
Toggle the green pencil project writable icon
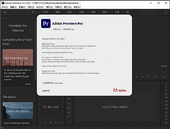[x=41, y=123]
